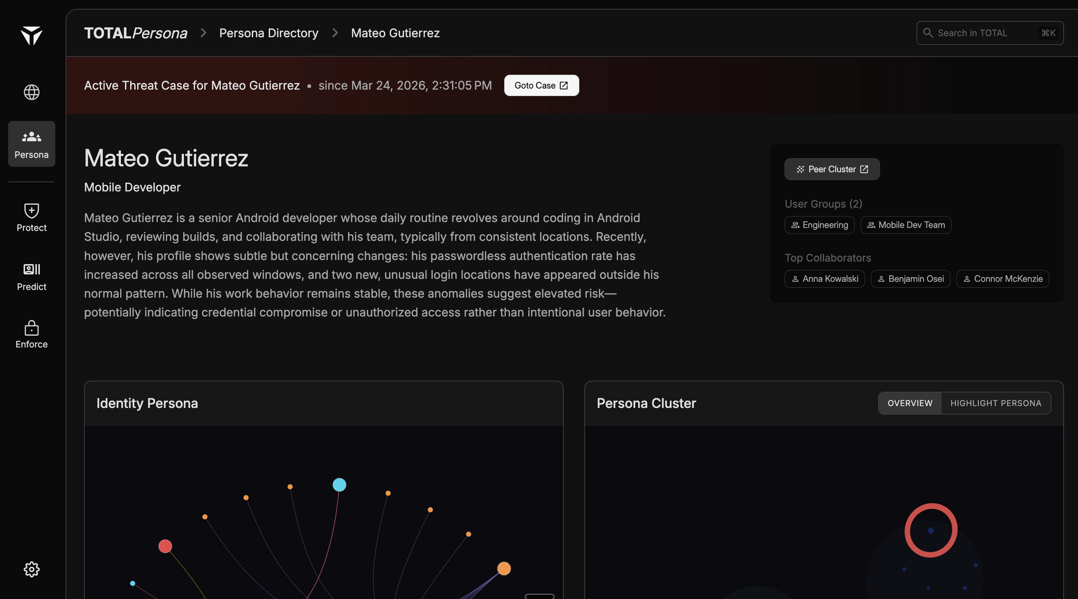The width and height of the screenshot is (1078, 599).
Task: Open collaborator Anna Kowalski
Action: click(x=824, y=279)
